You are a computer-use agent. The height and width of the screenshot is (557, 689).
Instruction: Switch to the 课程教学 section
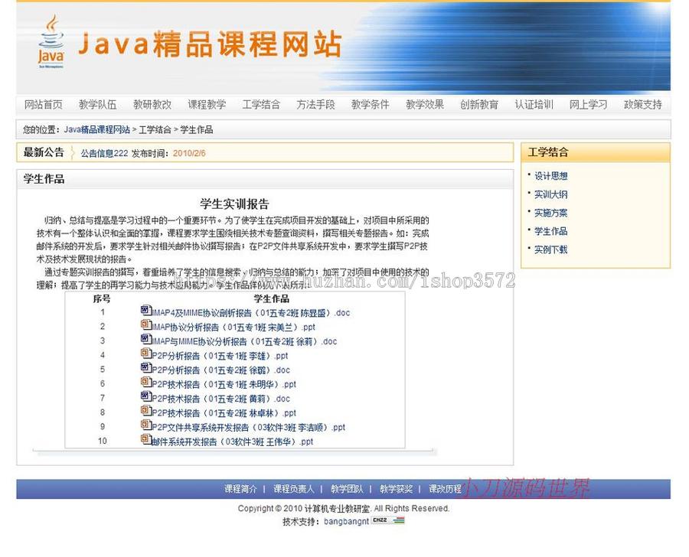click(x=207, y=104)
